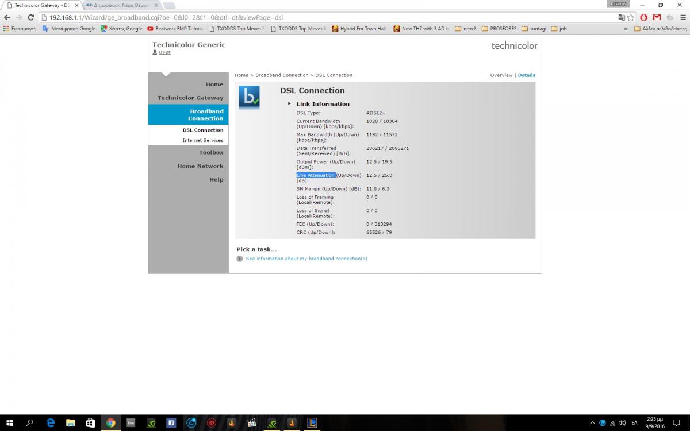Click the address bar URL field
690x431 pixels.
pos(328,17)
